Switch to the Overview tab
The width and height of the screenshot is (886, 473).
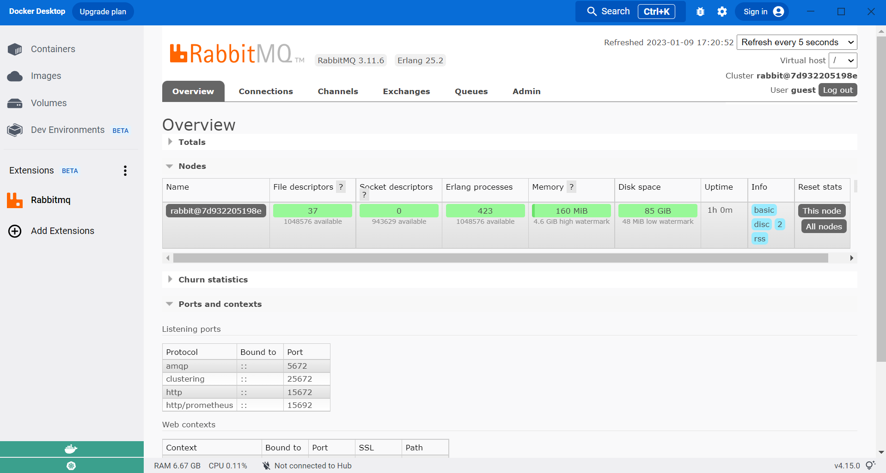(193, 91)
